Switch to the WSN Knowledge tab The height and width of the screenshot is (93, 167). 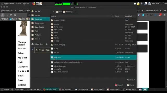(25, 11)
